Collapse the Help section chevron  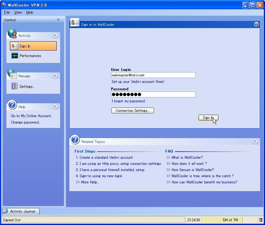55,106
